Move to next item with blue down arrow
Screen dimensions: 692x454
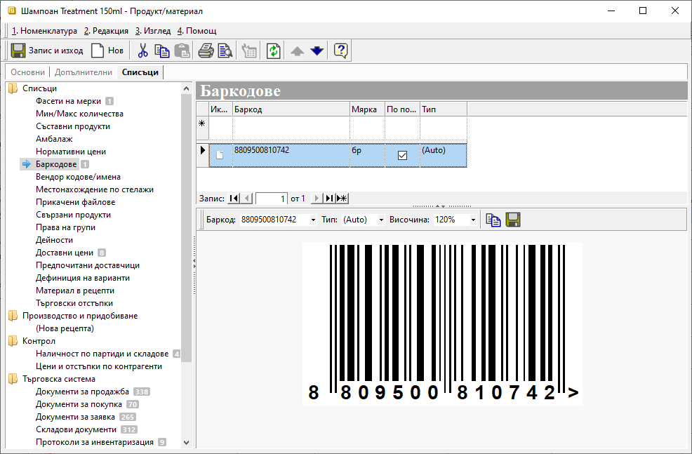(317, 51)
